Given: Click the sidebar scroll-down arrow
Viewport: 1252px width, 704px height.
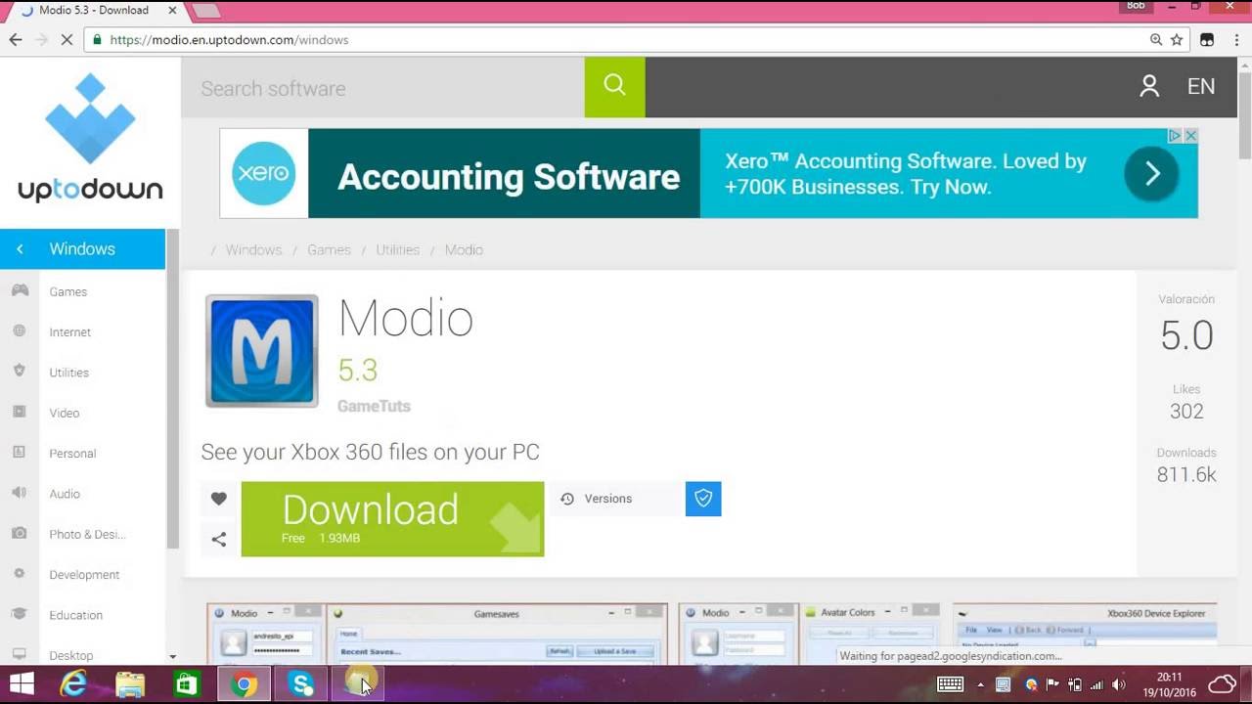Looking at the screenshot, I should pyautogui.click(x=173, y=656).
